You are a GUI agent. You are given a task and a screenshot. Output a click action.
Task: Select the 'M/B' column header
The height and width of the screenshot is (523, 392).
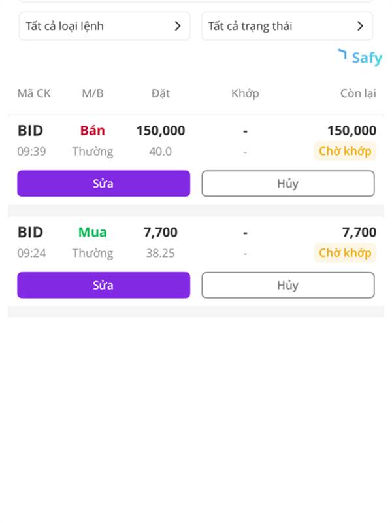tap(93, 93)
